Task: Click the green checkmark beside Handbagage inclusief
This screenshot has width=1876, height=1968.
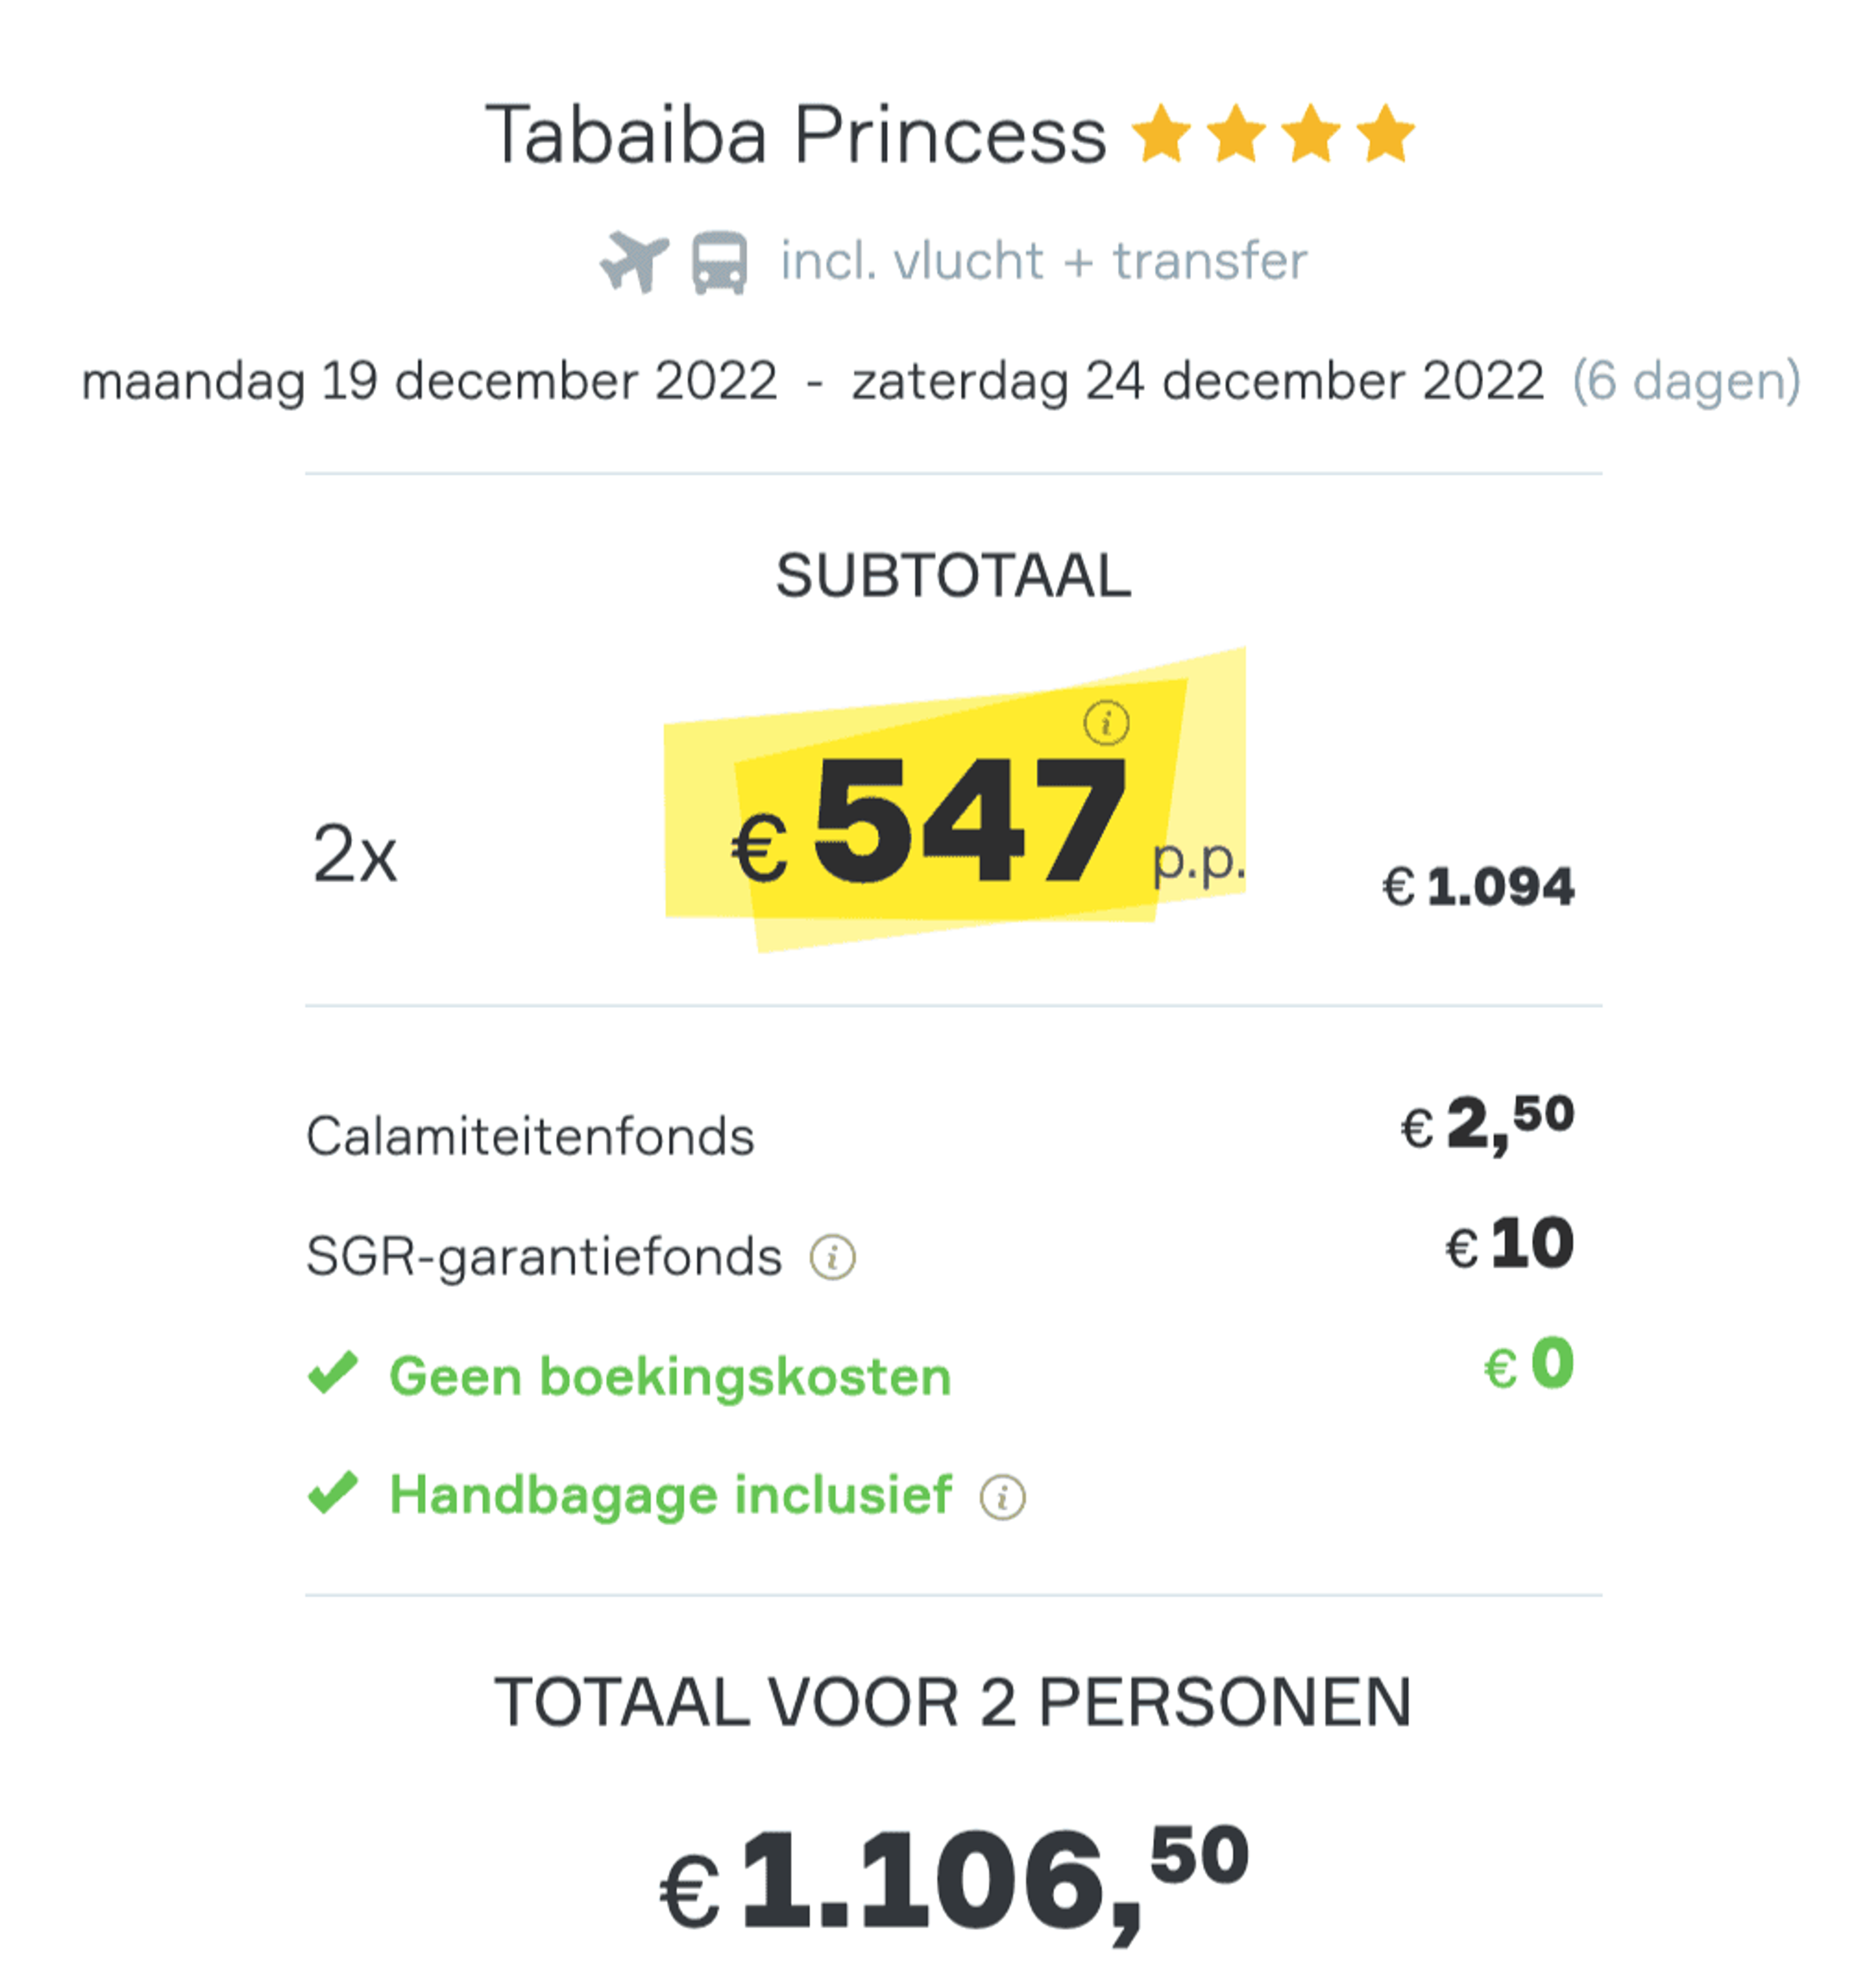Action: pos(333,1492)
